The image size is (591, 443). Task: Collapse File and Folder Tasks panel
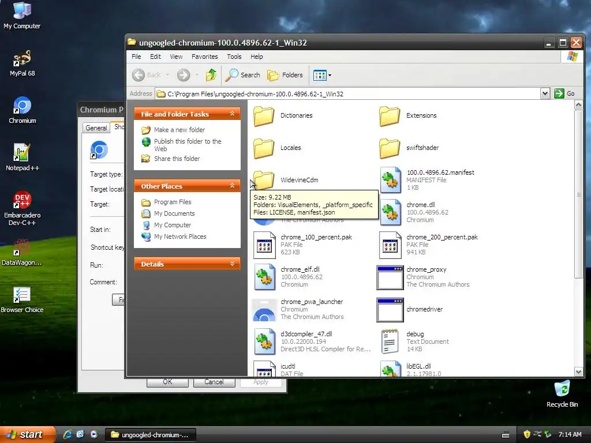point(232,114)
